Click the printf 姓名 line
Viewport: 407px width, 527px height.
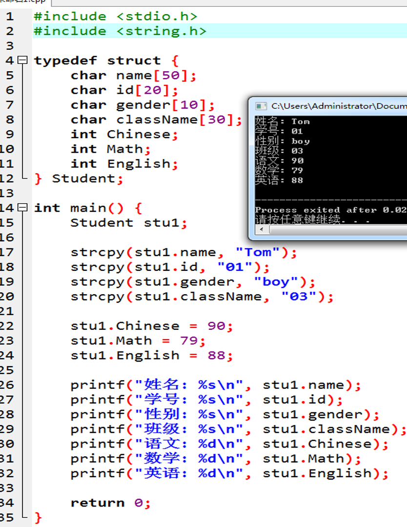coord(216,385)
